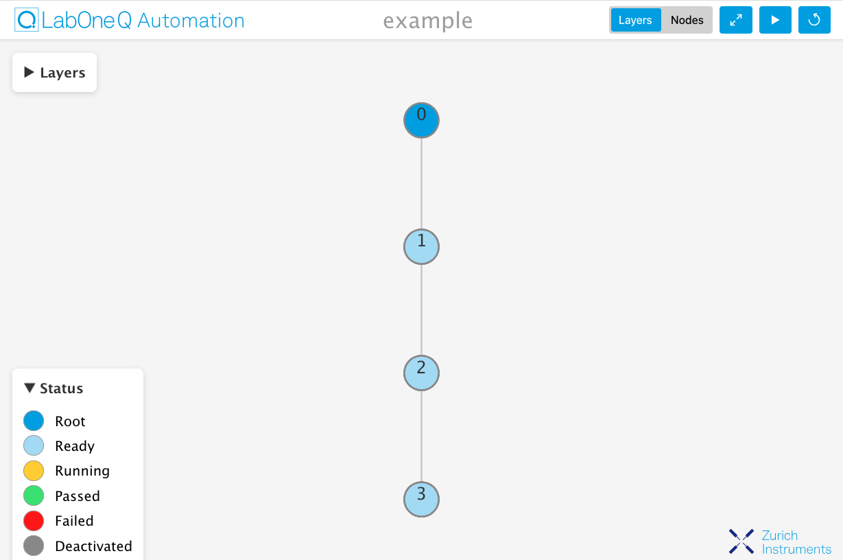This screenshot has height=560, width=843.
Task: Select node 3 in the graph
Action: click(421, 499)
